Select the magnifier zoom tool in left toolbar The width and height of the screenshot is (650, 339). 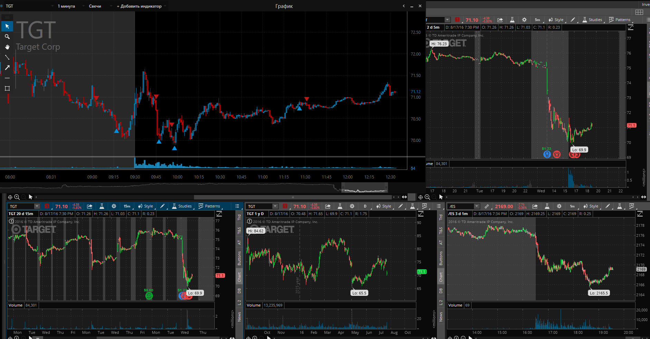click(7, 37)
